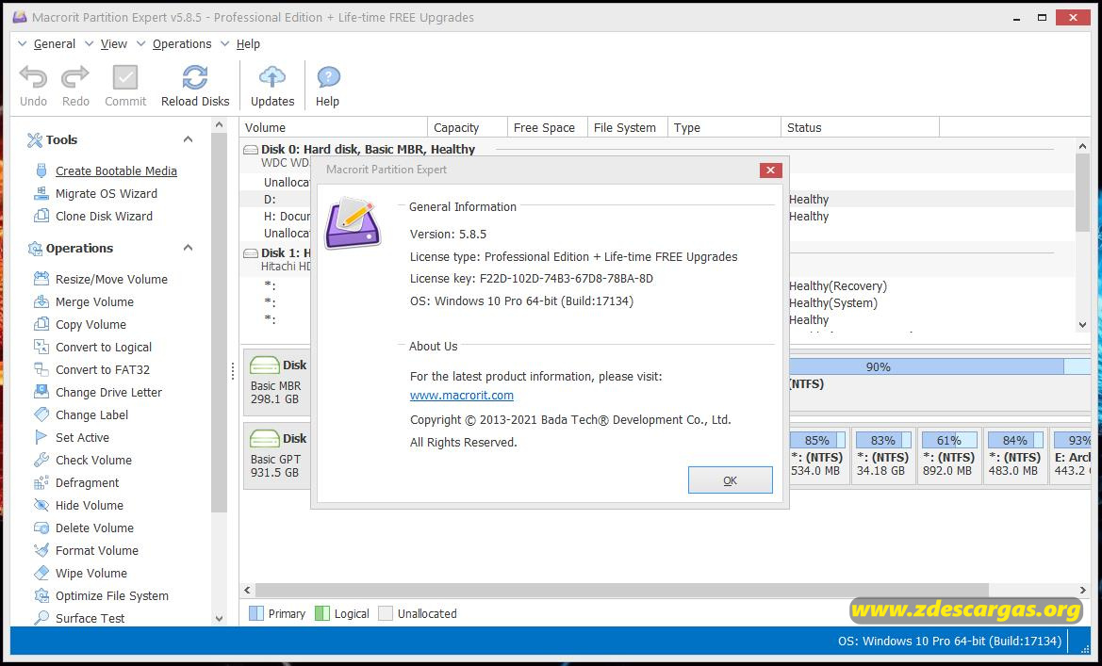Click the Wipe Volume eraser icon
Screen dimensions: 1102x666
42,573
